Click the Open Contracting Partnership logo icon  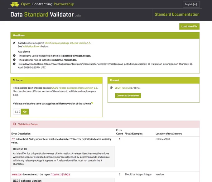[x=15, y=4]
